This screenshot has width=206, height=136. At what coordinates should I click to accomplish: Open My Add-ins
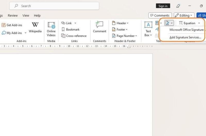12,33
